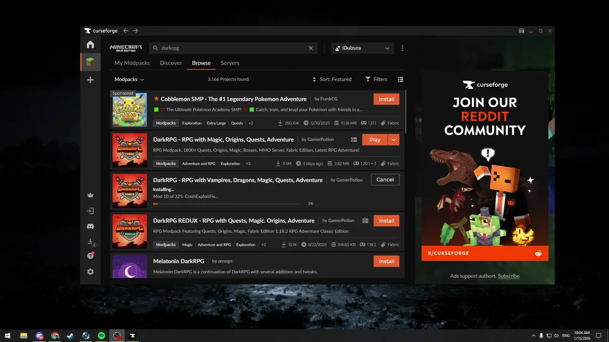Image resolution: width=609 pixels, height=342 pixels.
Task: Click the server icon on DarkRPG Magic row
Action: [354, 140]
